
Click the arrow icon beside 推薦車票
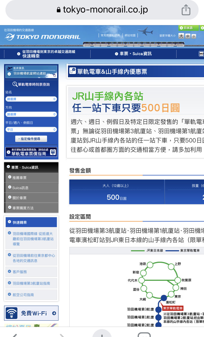tap(10, 177)
